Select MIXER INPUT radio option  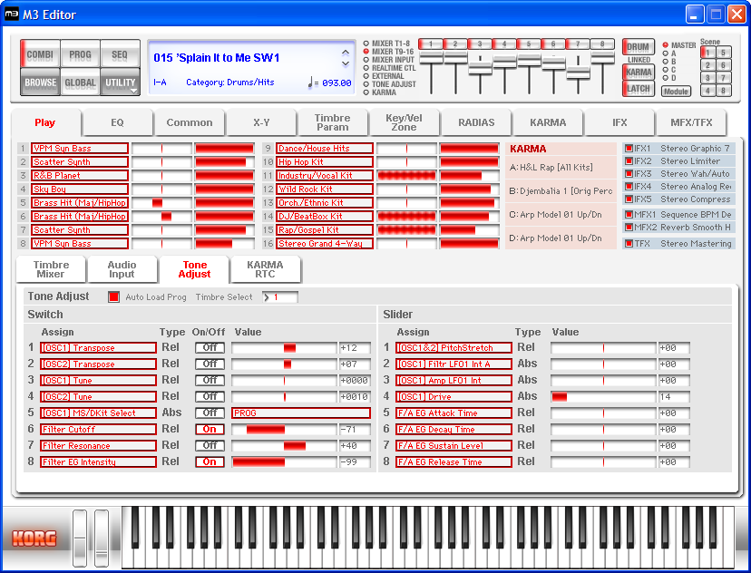tap(366, 60)
